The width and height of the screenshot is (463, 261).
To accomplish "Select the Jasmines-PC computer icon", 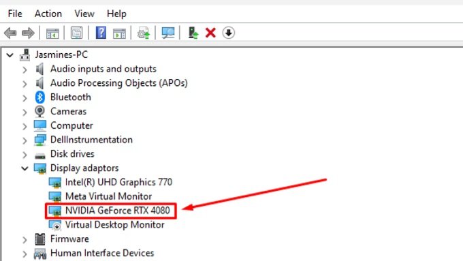I will point(25,55).
